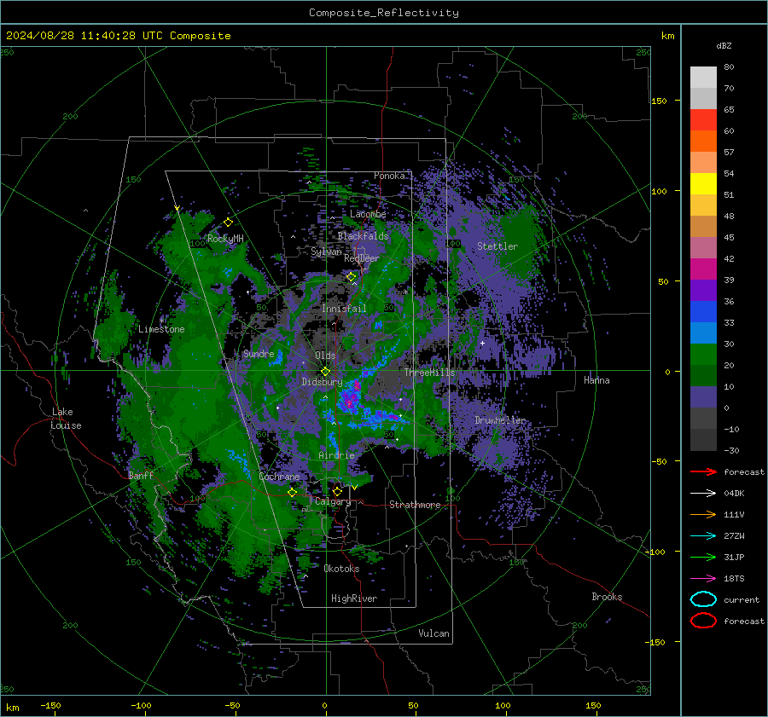Click the Blackfalds label
The height and width of the screenshot is (717, 768).
point(363,236)
